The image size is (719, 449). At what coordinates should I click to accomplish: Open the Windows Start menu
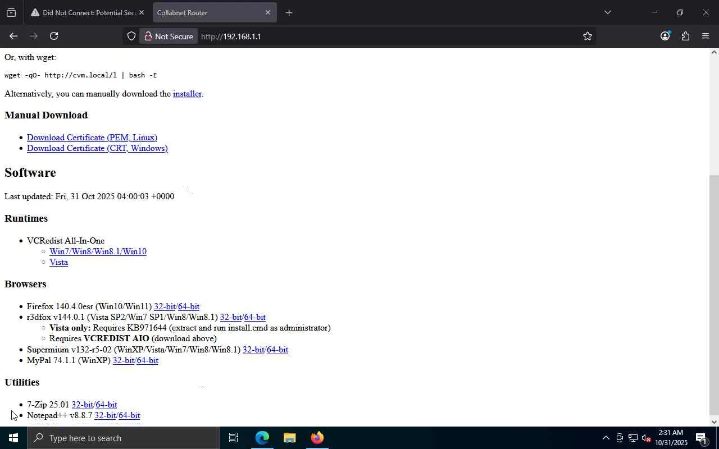13,438
